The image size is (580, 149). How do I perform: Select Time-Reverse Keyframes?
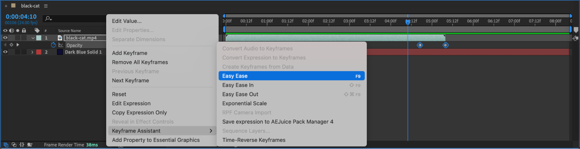tap(254, 140)
